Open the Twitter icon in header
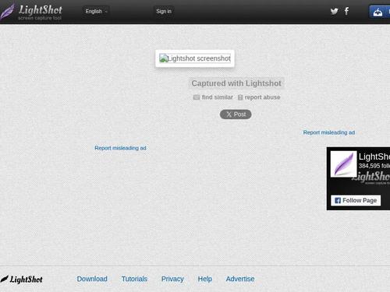This screenshot has height=292, width=390. (x=334, y=11)
